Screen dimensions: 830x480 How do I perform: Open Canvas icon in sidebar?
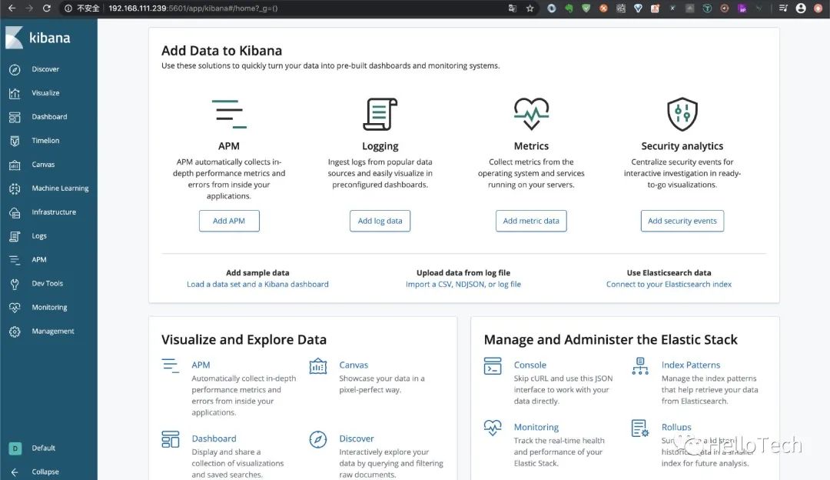(15, 165)
